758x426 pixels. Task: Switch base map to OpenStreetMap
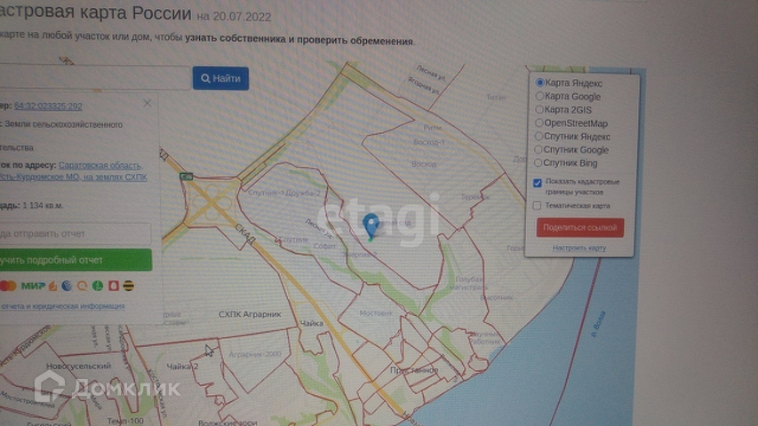539,122
